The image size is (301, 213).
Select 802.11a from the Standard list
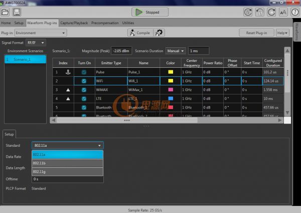[x=68, y=155]
